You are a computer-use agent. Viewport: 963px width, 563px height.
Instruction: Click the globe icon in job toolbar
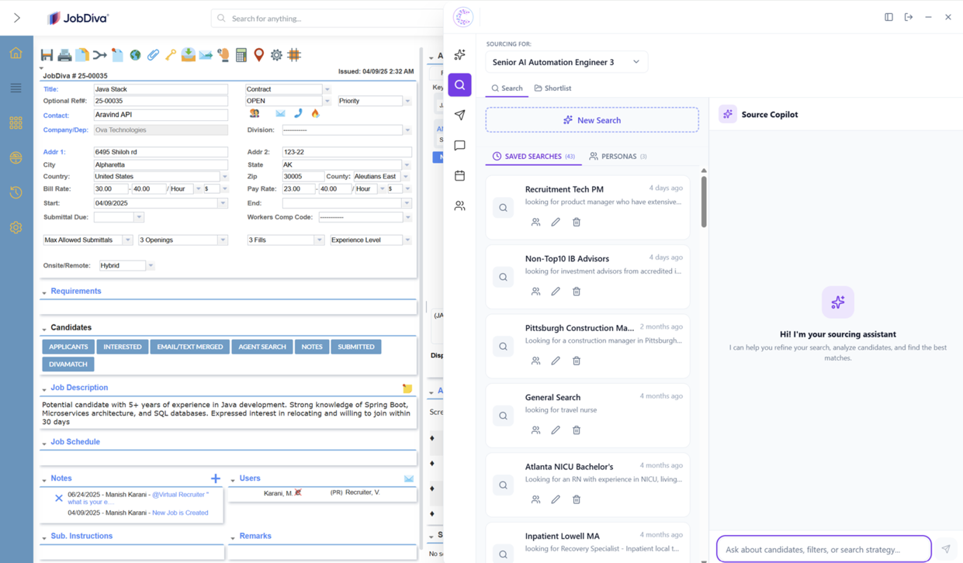click(135, 55)
